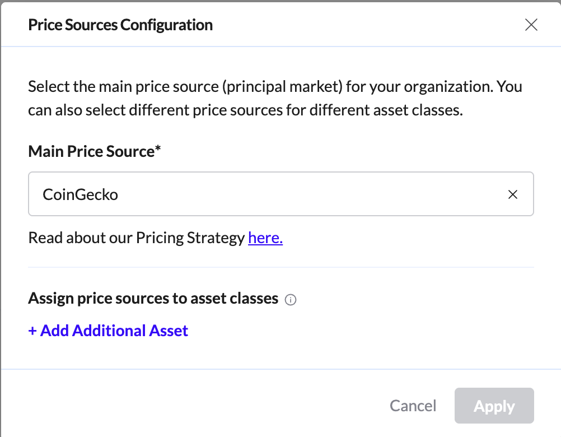Click the principal market description paragraph

(x=274, y=98)
